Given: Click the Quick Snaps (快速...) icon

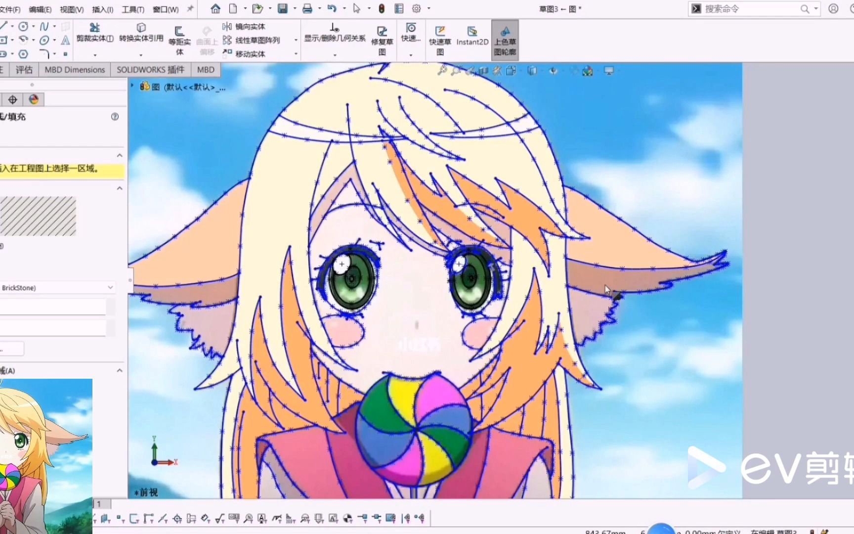Looking at the screenshot, I should coord(411,32).
